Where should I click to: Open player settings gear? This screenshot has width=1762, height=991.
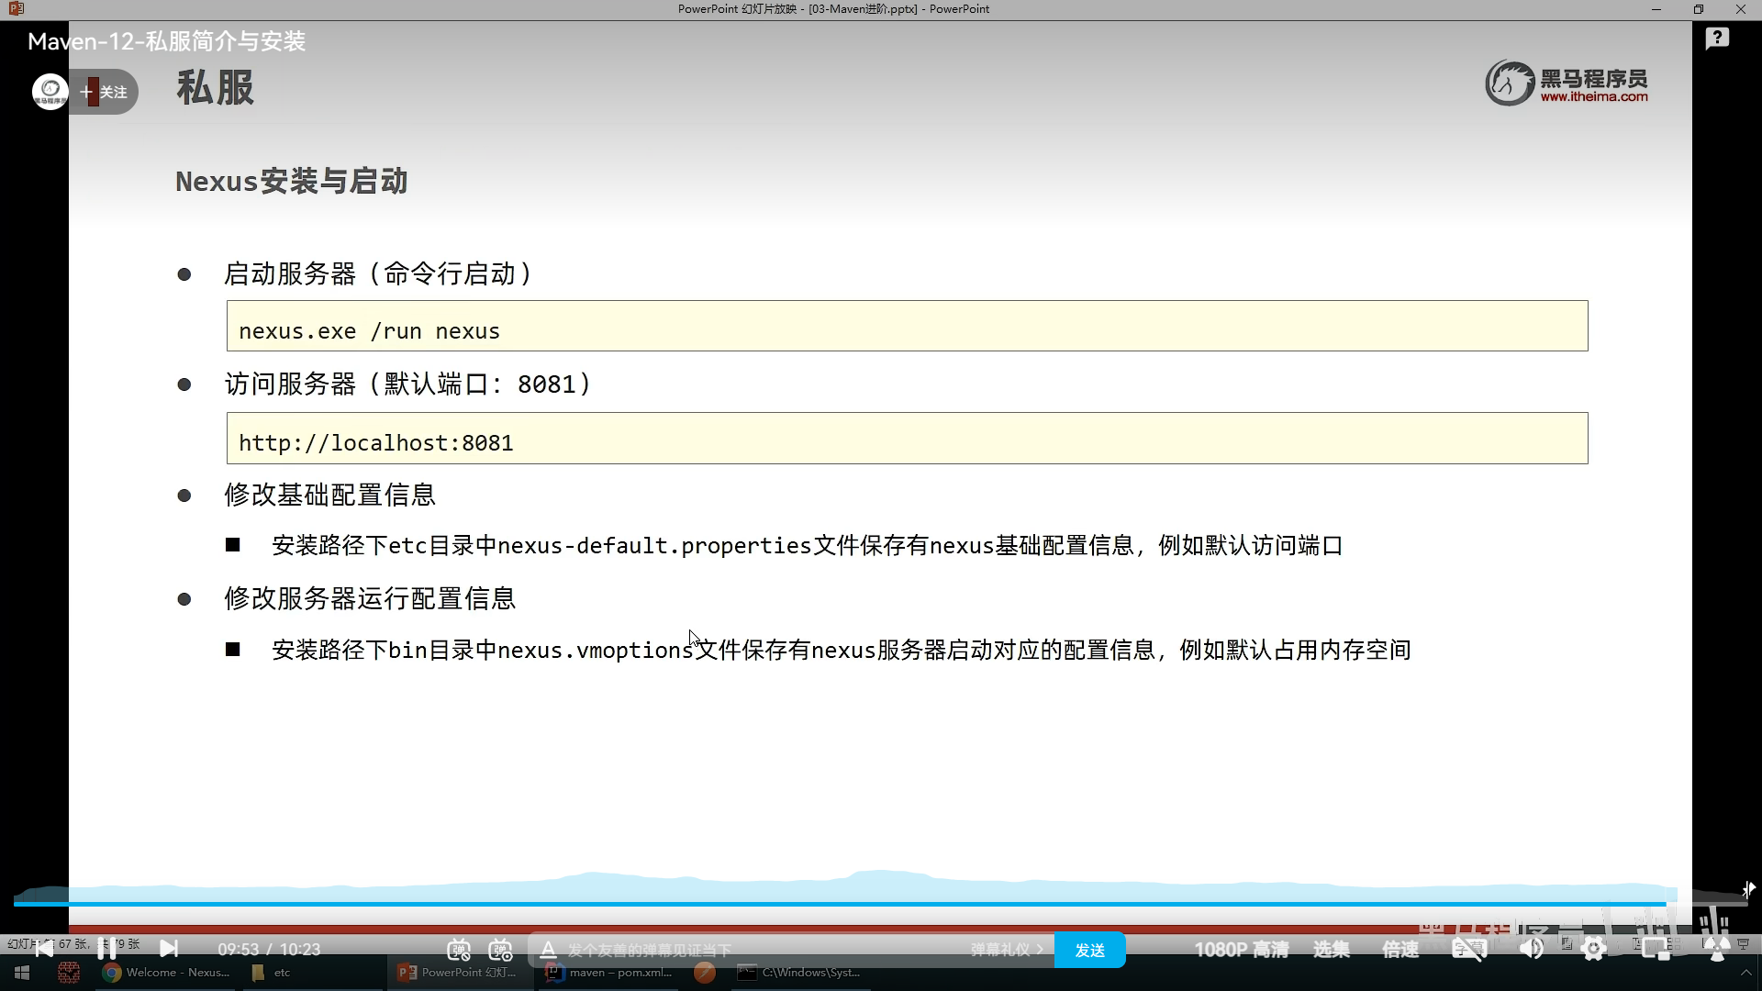pyautogui.click(x=1594, y=950)
